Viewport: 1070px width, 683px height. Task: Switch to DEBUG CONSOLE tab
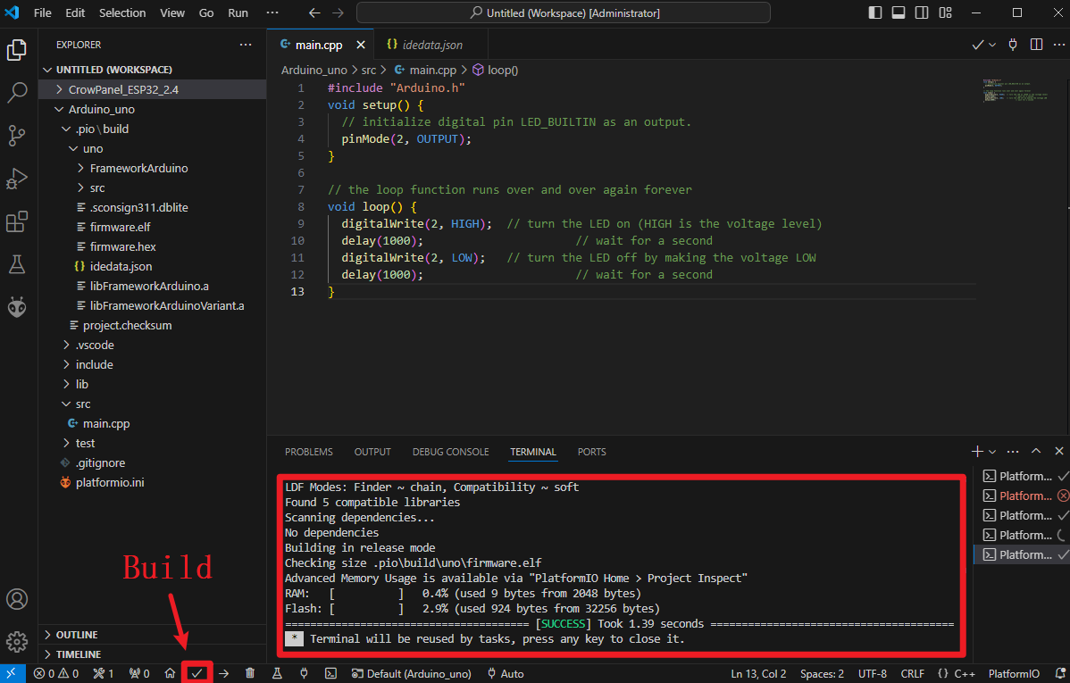click(450, 452)
